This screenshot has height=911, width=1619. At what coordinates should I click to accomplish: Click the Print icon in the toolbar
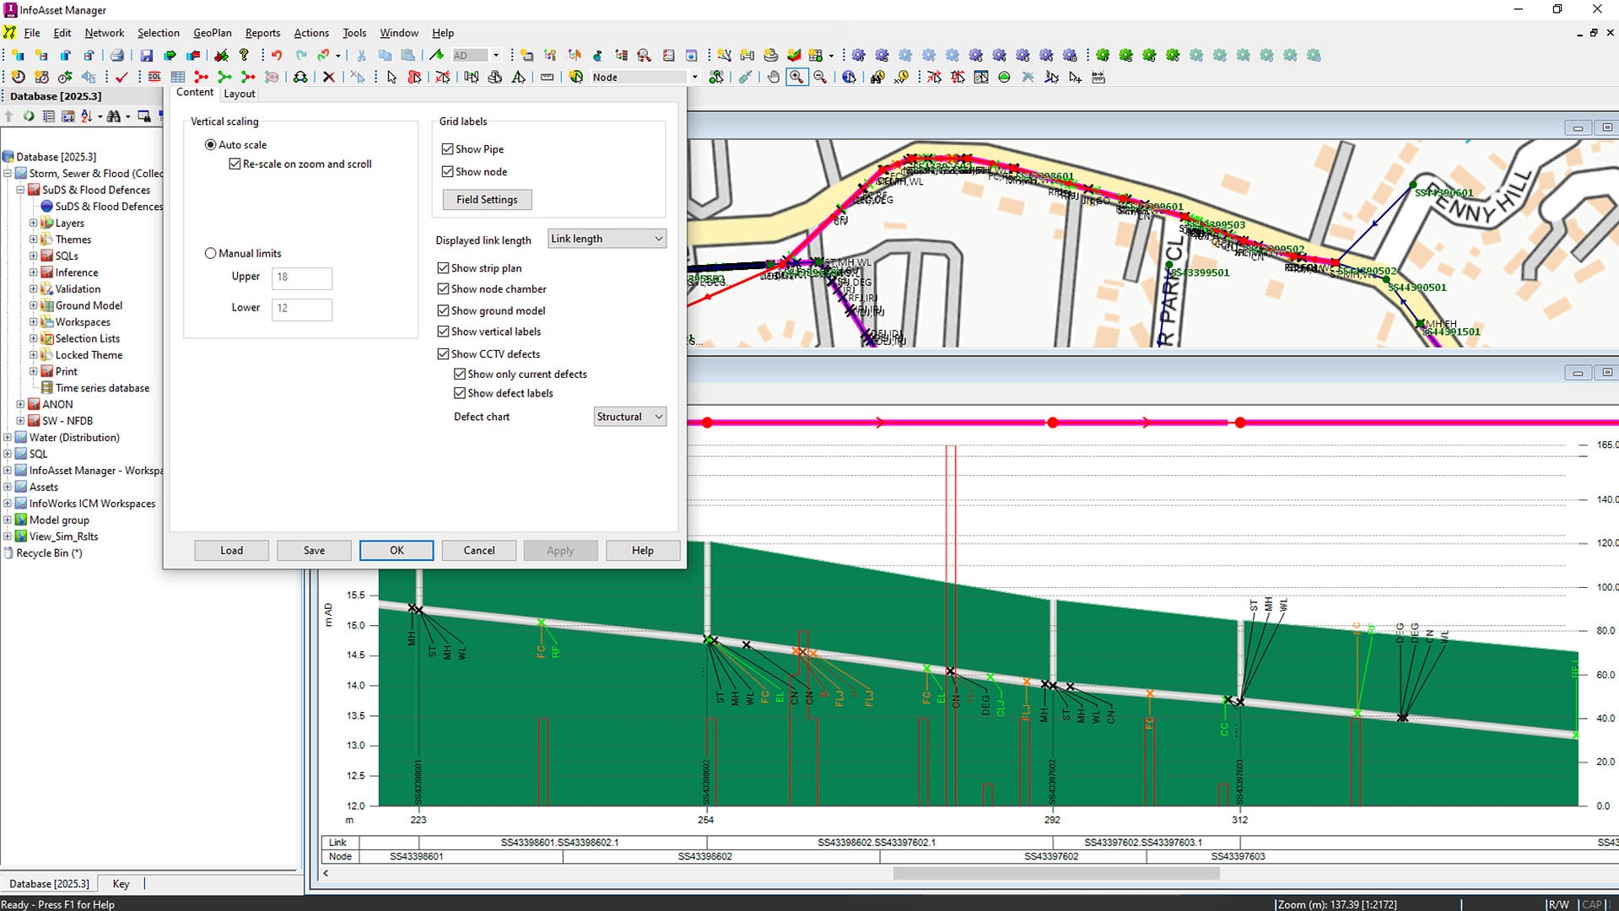(x=117, y=56)
